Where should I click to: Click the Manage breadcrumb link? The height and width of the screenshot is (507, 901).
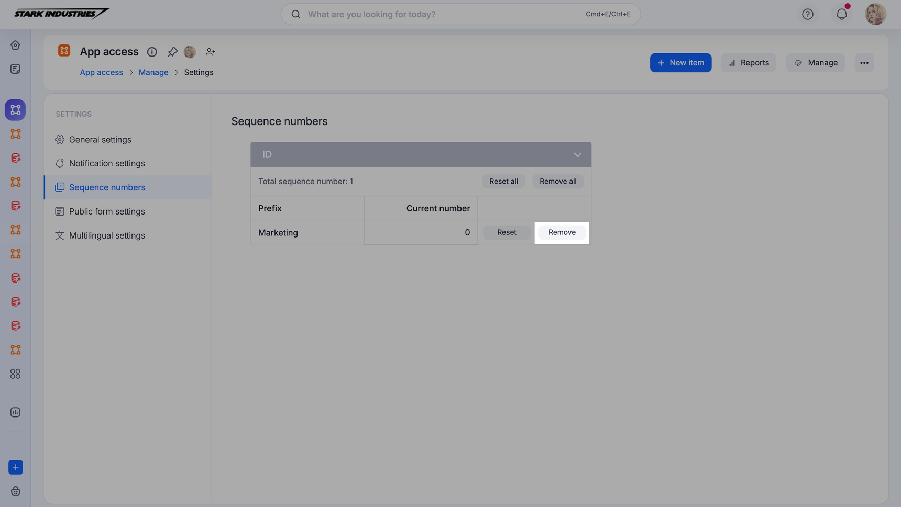pyautogui.click(x=153, y=72)
